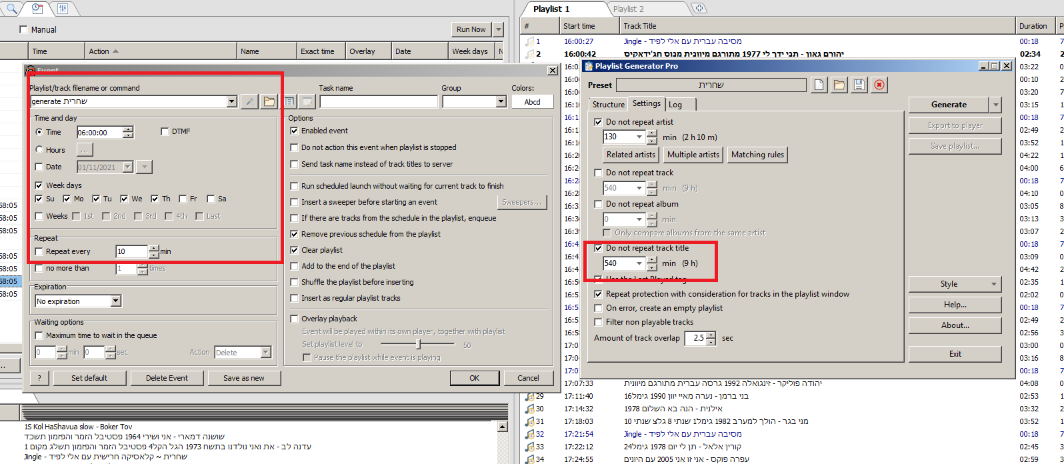Create a new preset in Playlist Generator
Viewport: 1064px width, 464px height.
(x=819, y=85)
